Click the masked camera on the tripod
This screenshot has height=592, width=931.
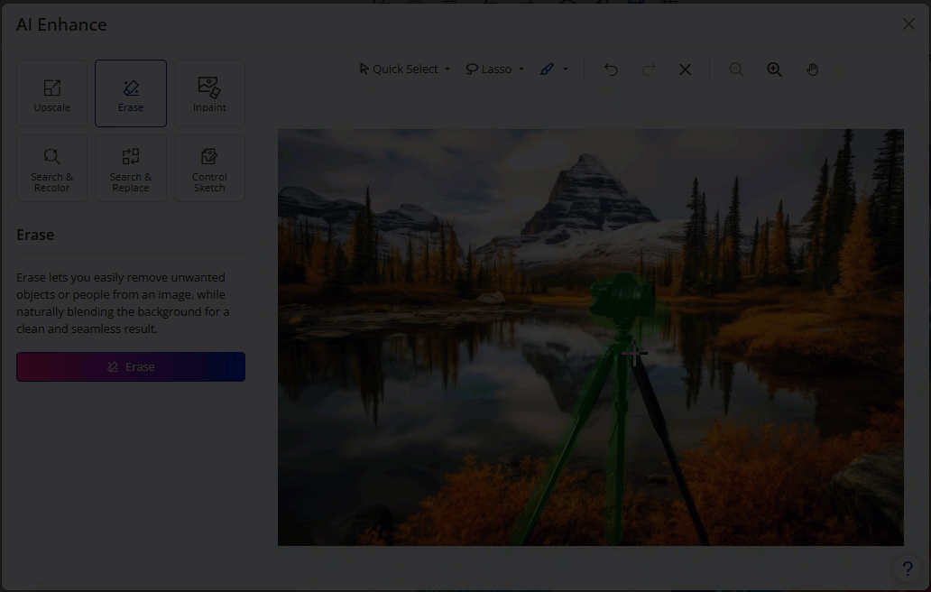pos(623,297)
